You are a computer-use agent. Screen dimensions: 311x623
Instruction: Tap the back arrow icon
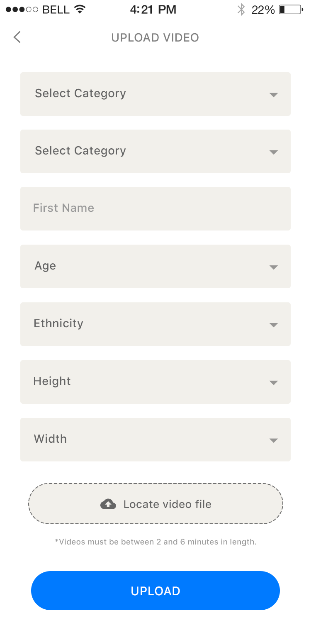(x=17, y=37)
